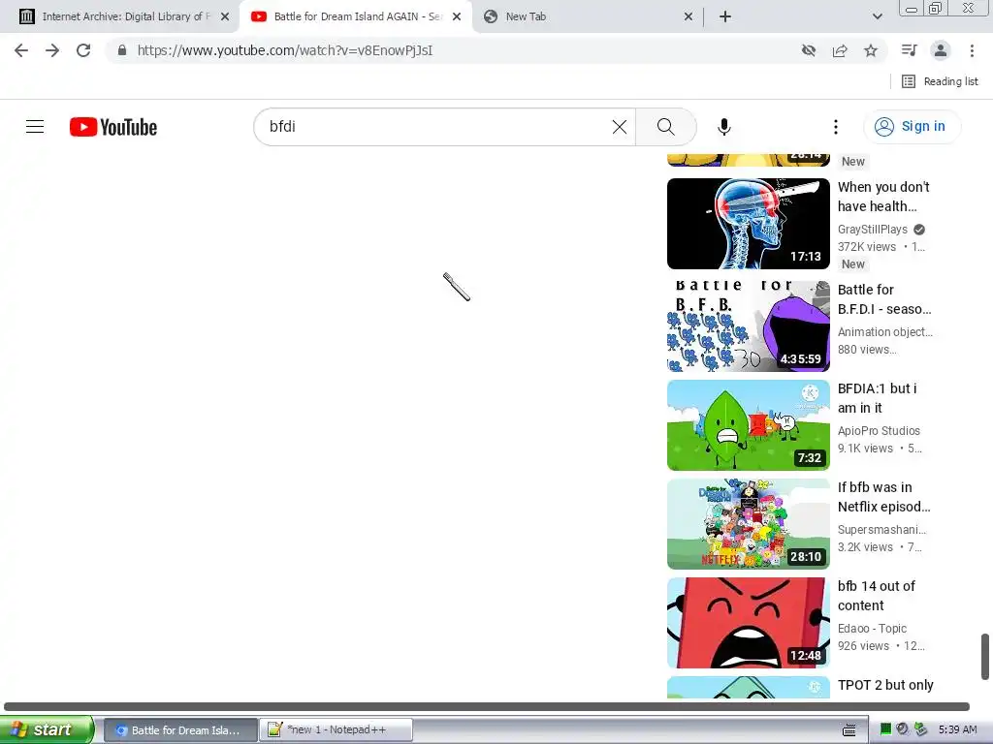
Task: Open the Windows start menu
Action: 47,729
